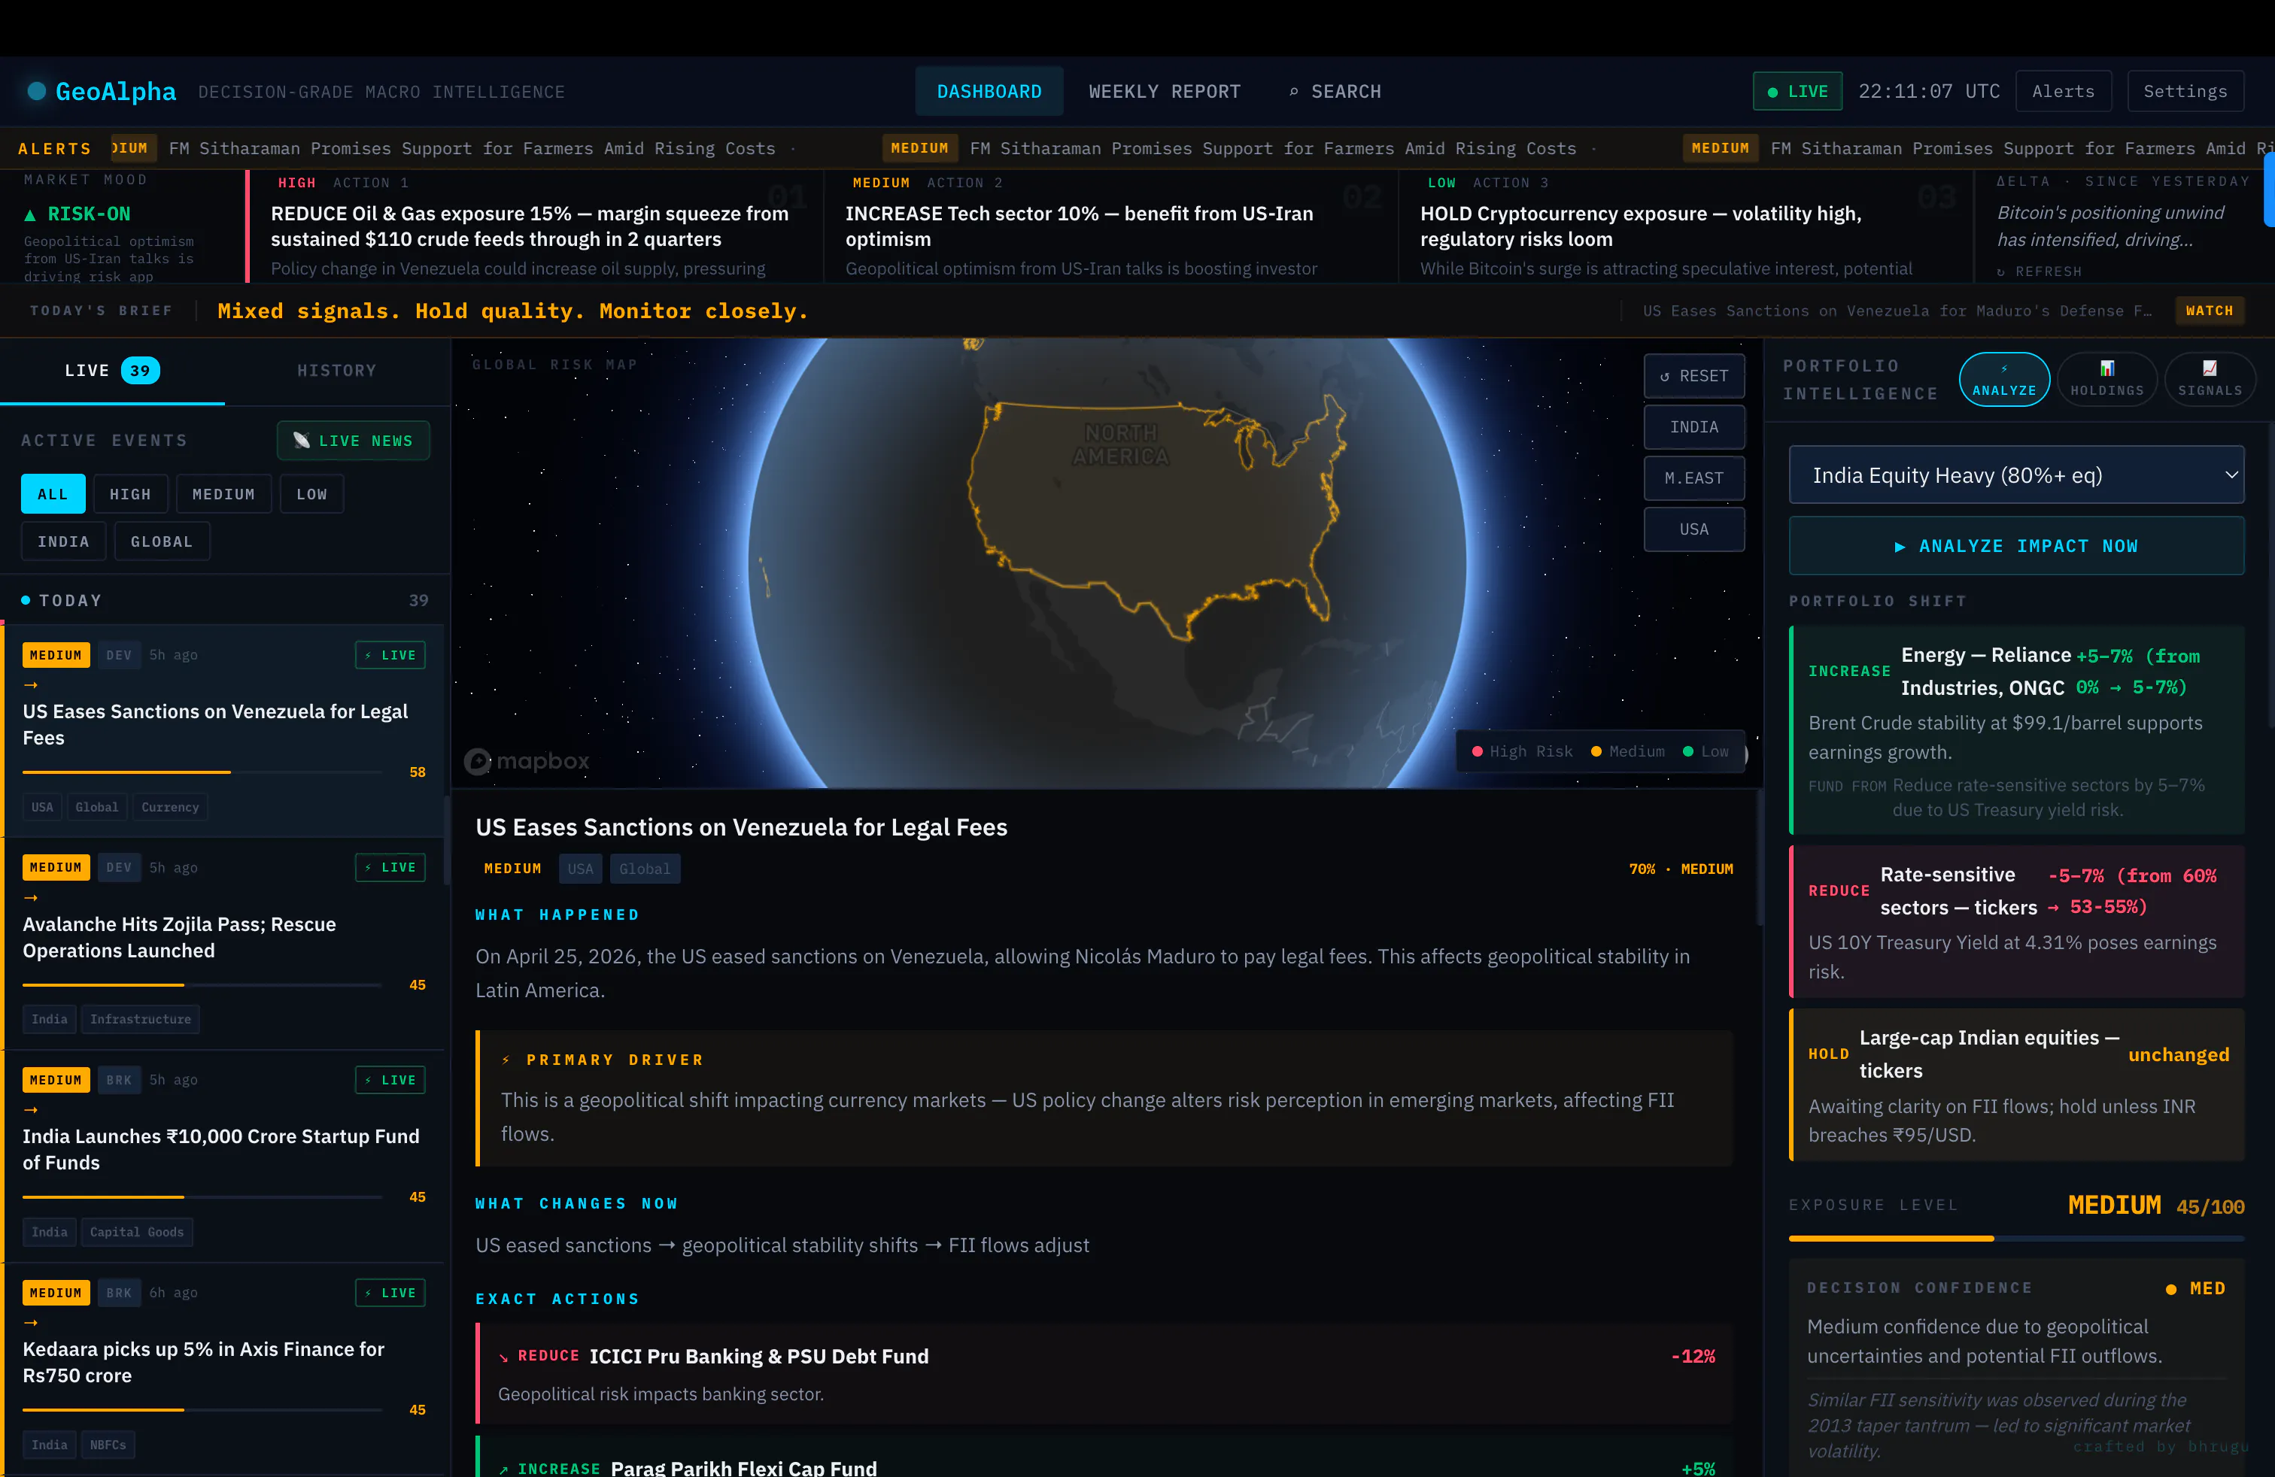Open the Signals chart icon tab
The image size is (2275, 1477).
pyautogui.click(x=2209, y=378)
